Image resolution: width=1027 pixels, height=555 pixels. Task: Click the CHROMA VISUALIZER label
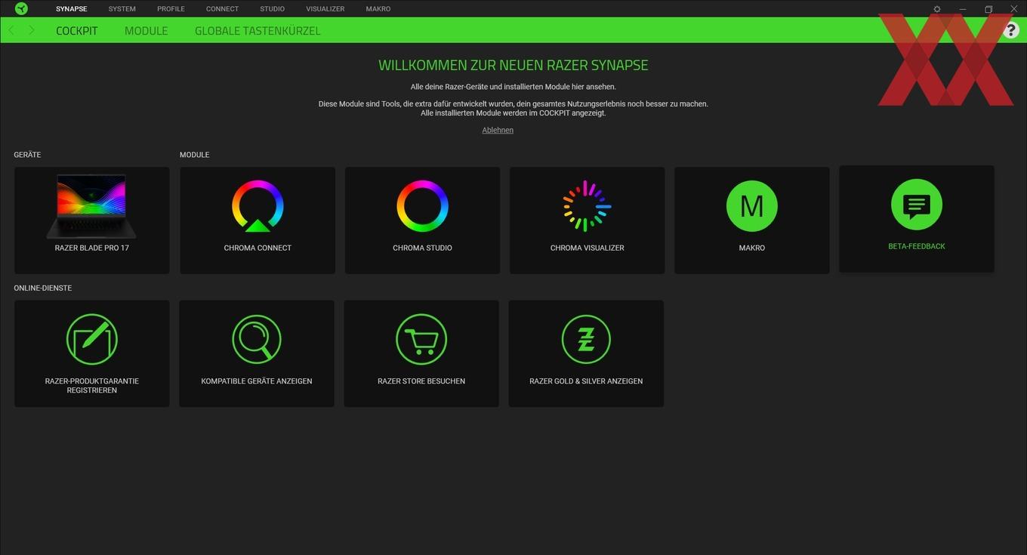pyautogui.click(x=587, y=248)
